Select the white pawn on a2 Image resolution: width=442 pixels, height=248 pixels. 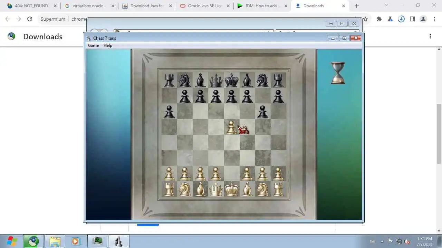tap(169, 174)
